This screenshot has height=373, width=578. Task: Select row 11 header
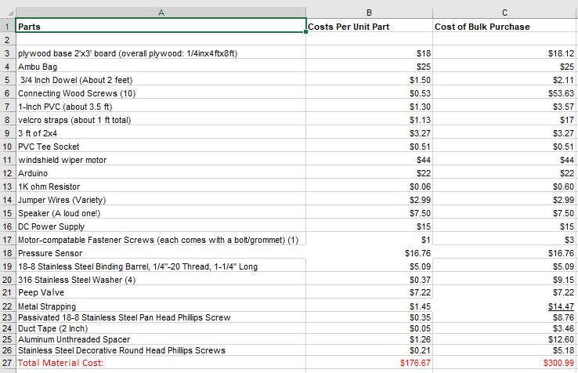(7, 160)
